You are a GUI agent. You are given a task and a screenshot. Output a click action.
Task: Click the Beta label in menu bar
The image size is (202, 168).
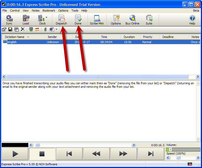pyautogui.click(x=196, y=10)
